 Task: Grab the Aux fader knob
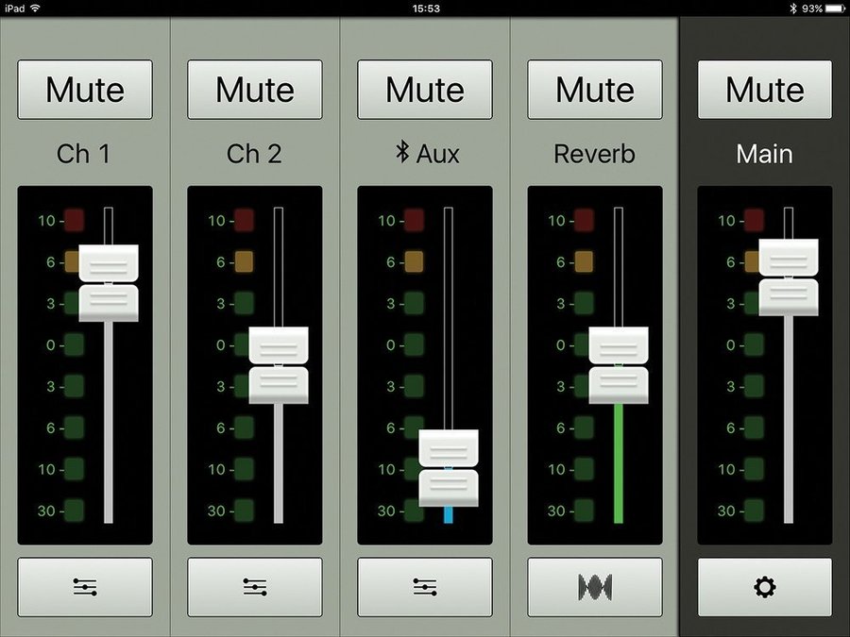point(449,468)
